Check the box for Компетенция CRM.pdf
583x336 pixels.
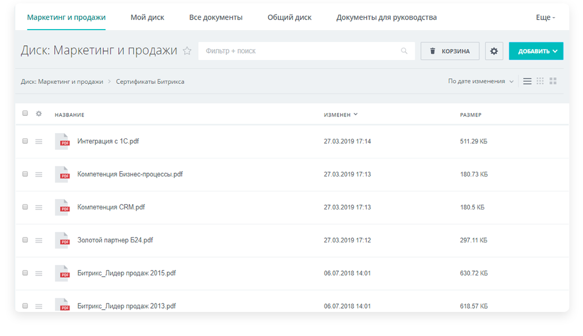(25, 207)
